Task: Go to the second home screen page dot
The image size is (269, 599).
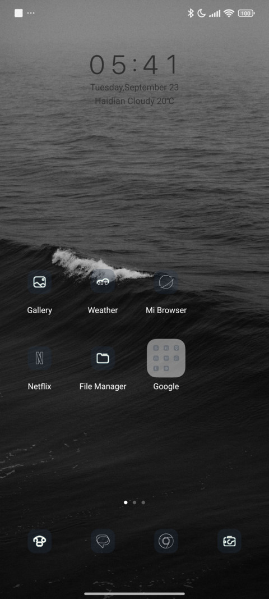Action: (134, 502)
